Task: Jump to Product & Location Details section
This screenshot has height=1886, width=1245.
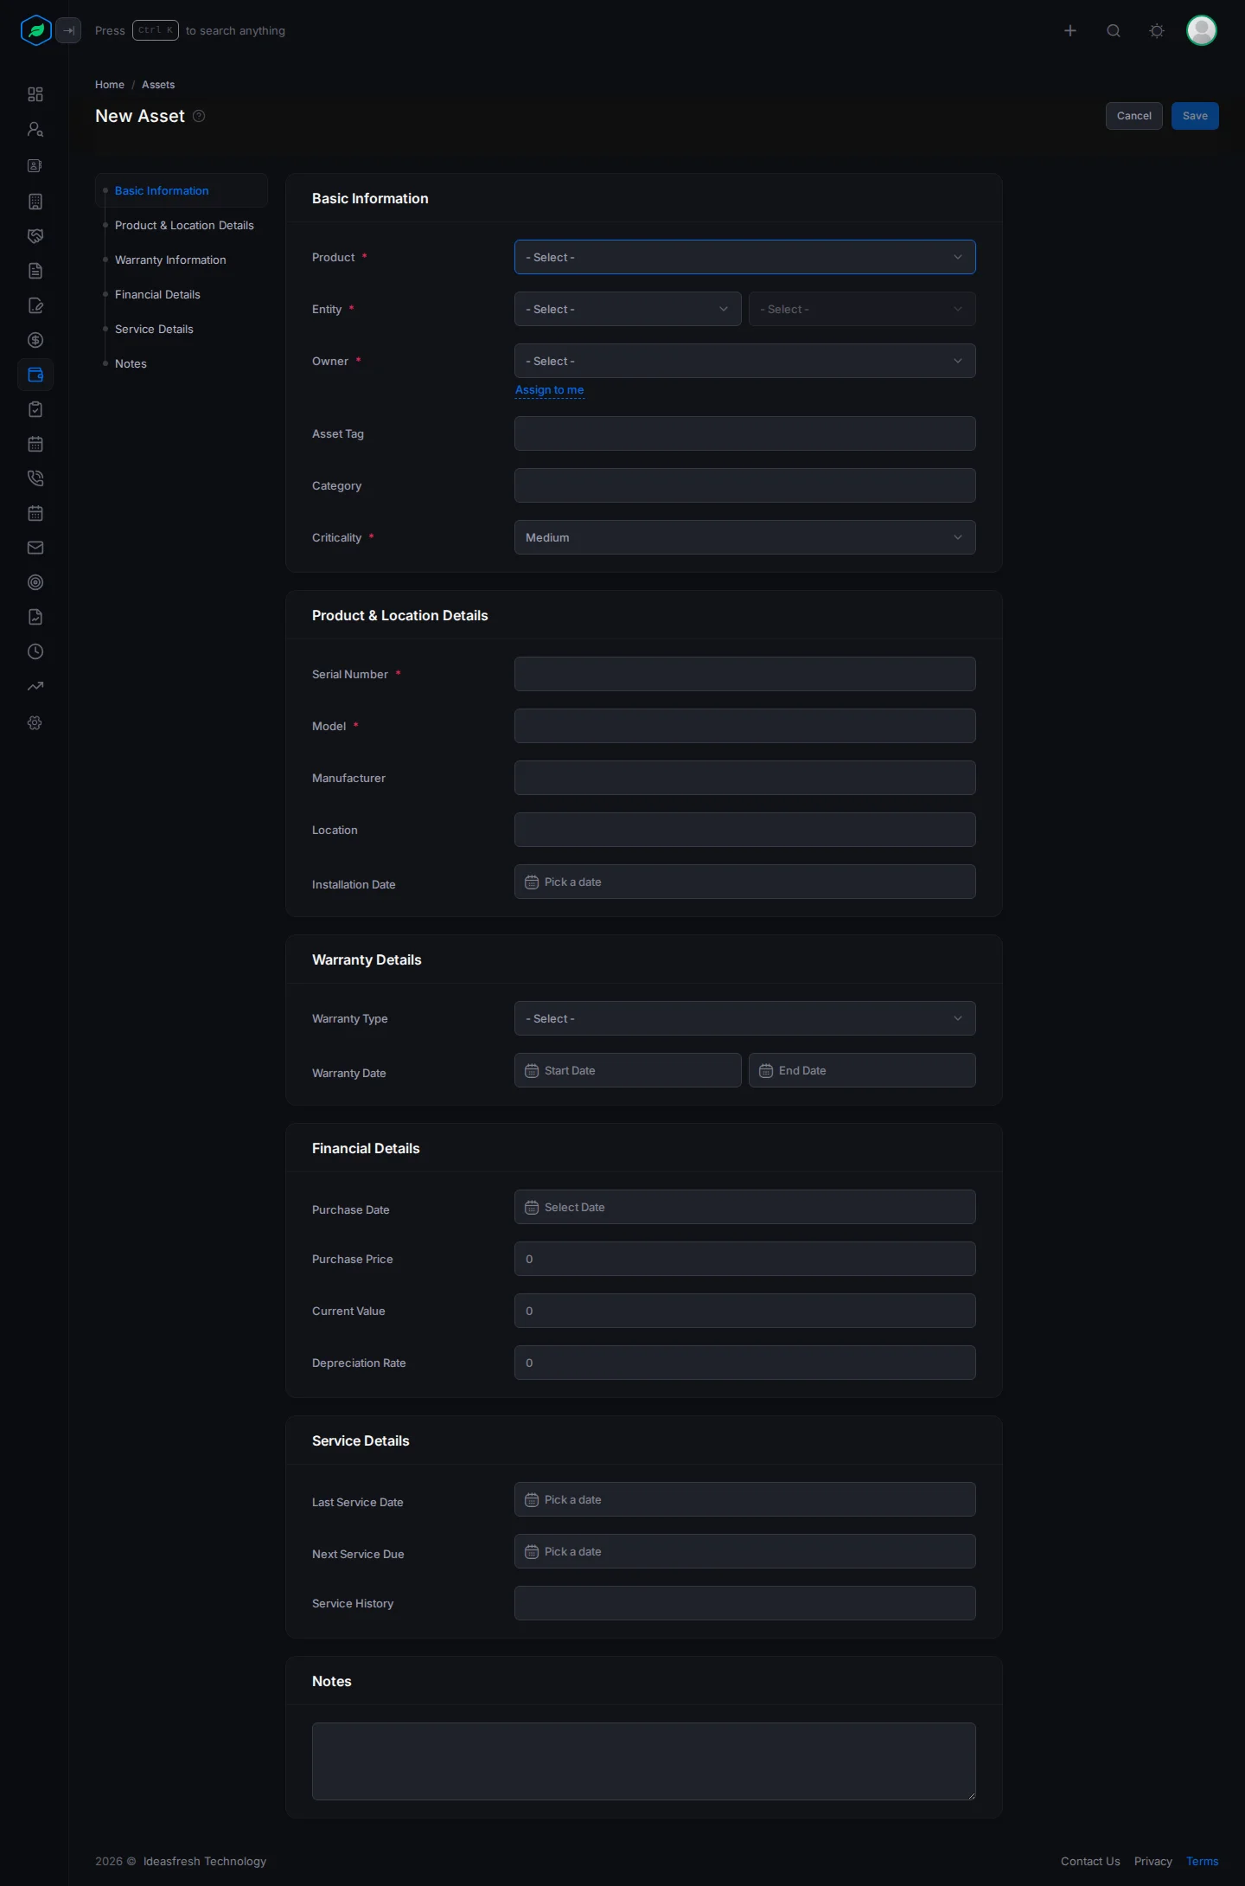Action: (x=184, y=225)
